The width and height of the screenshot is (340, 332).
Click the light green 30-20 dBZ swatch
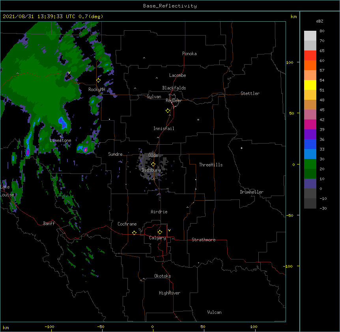(310, 164)
